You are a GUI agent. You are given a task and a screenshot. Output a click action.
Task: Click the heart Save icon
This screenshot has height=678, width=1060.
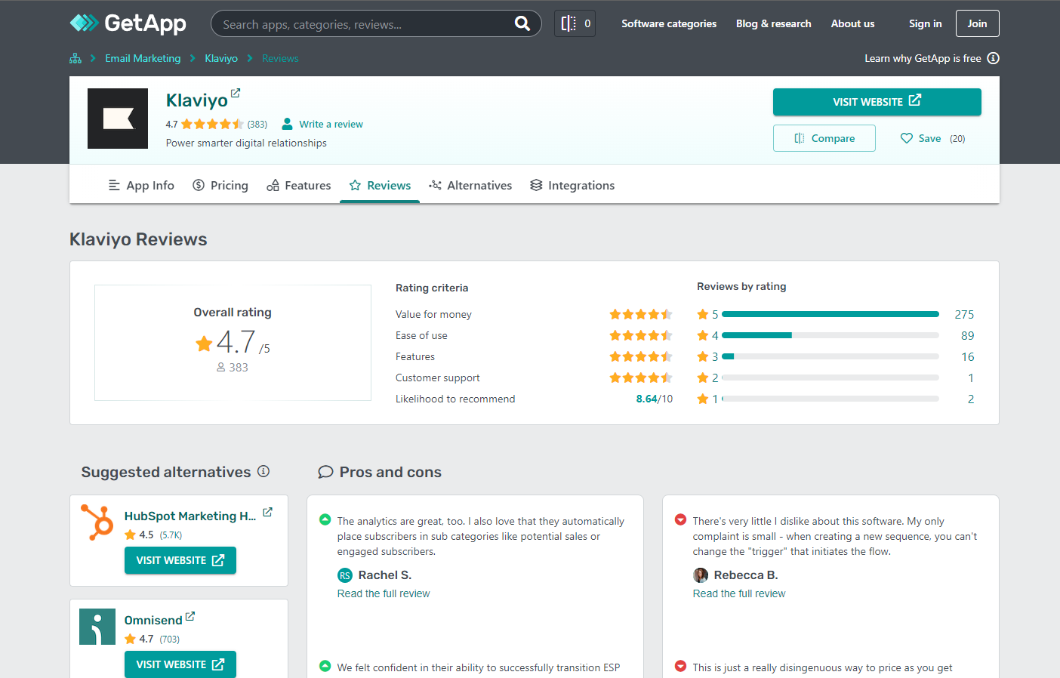tap(907, 138)
